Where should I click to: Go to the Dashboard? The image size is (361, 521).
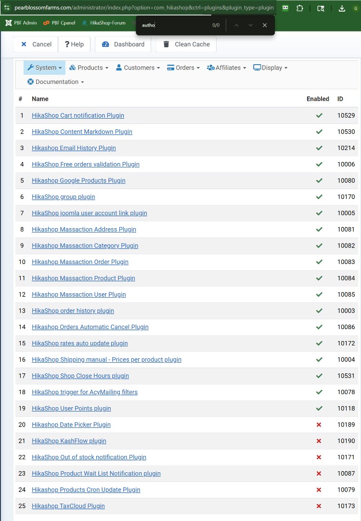[x=123, y=44]
